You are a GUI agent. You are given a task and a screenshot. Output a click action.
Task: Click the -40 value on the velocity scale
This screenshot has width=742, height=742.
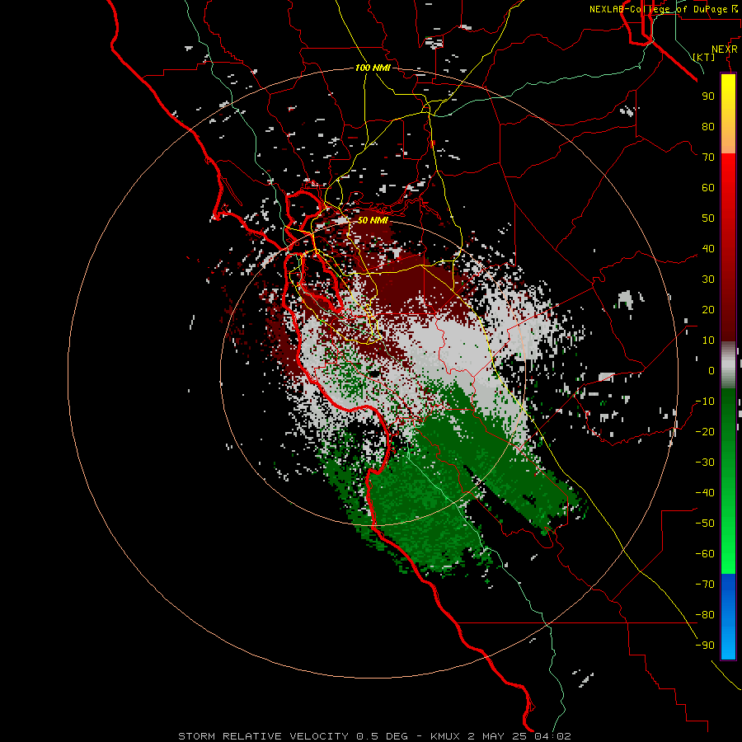point(705,493)
